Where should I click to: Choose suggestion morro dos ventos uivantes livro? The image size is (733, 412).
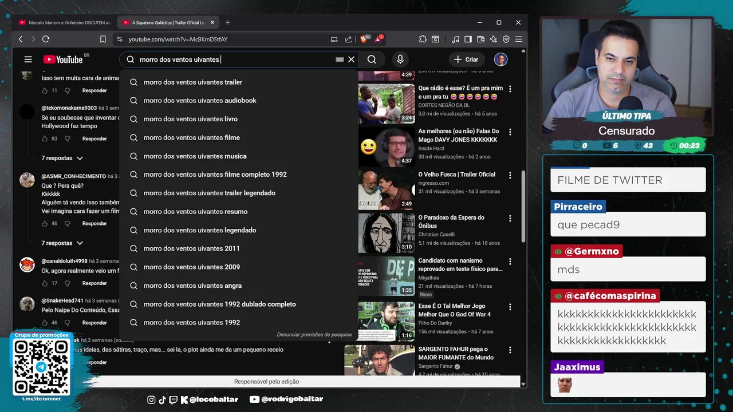tap(239, 119)
